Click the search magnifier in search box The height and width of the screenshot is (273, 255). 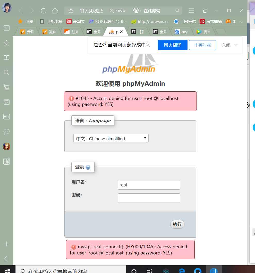click(177, 11)
